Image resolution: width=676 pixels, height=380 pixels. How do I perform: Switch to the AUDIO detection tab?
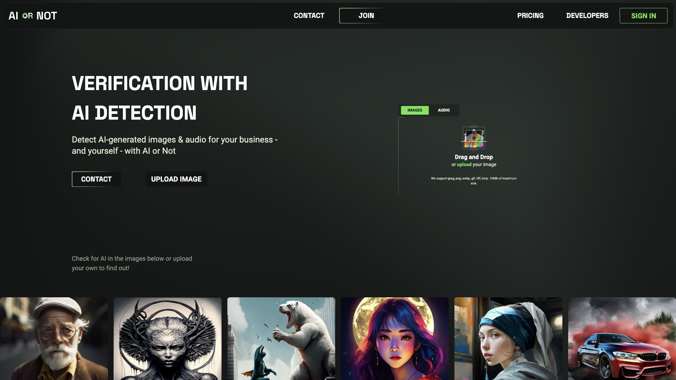(444, 110)
